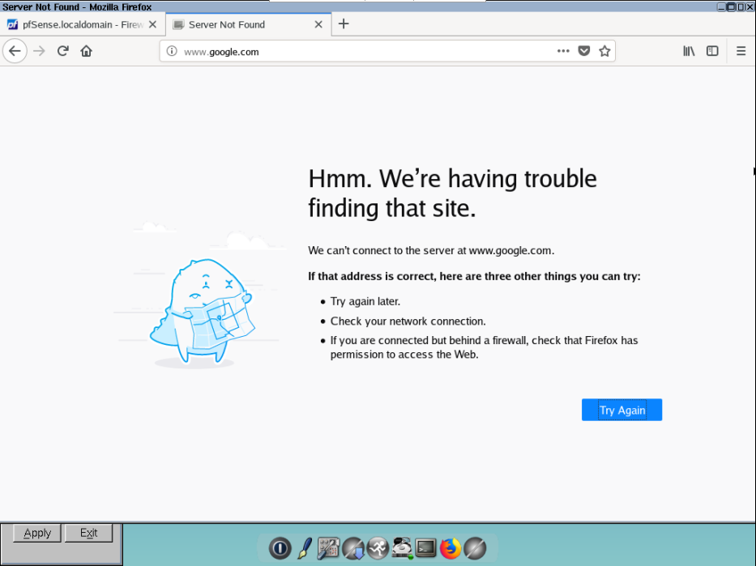The image size is (756, 566).
Task: Bookmark this page with the star
Action: pos(604,51)
